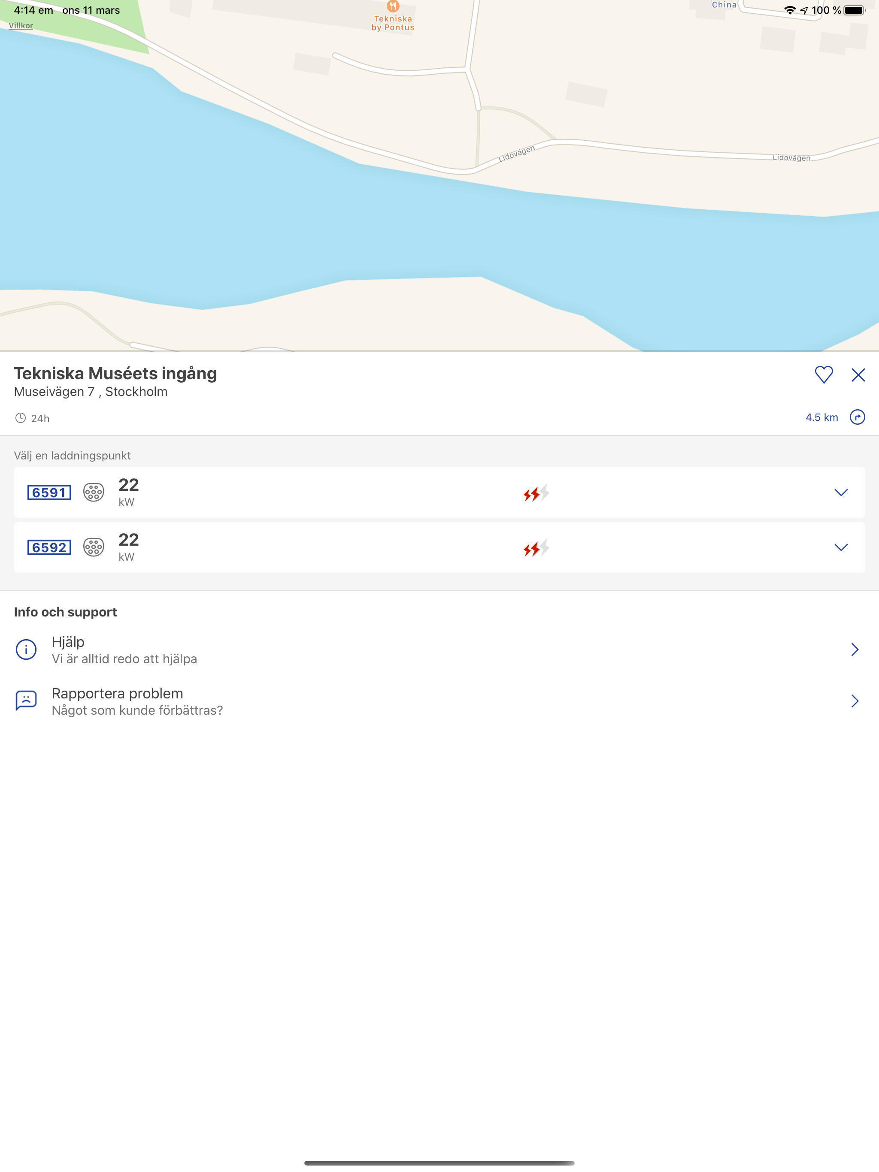This screenshot has width=879, height=1172.
Task: Tap the Type 2 connector icon for 6591
Action: (x=94, y=492)
